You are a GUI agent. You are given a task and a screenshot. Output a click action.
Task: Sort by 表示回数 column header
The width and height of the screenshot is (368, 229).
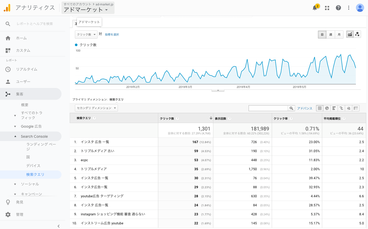pos(221,119)
